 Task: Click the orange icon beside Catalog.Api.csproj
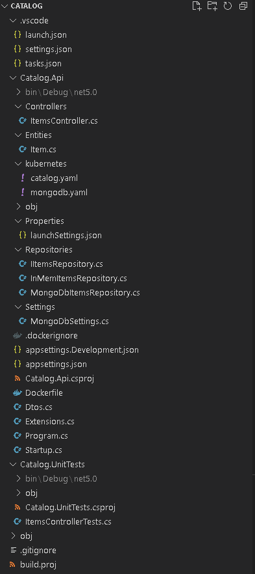tap(17, 379)
